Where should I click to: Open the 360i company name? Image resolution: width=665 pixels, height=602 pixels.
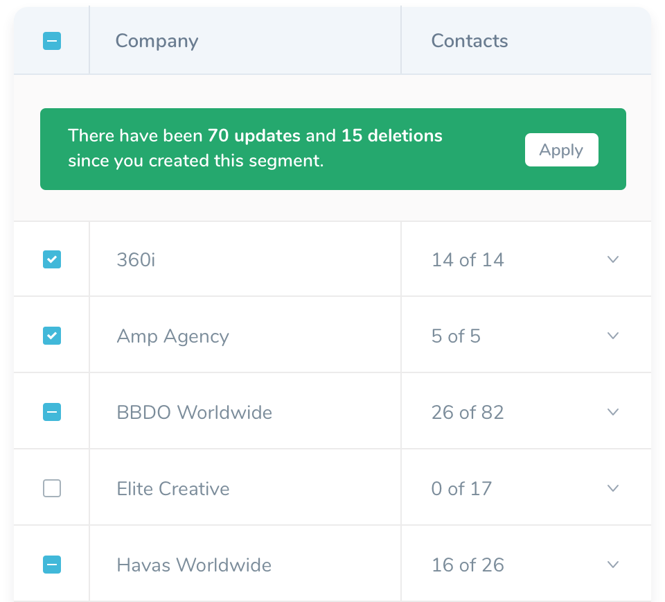[x=137, y=260]
